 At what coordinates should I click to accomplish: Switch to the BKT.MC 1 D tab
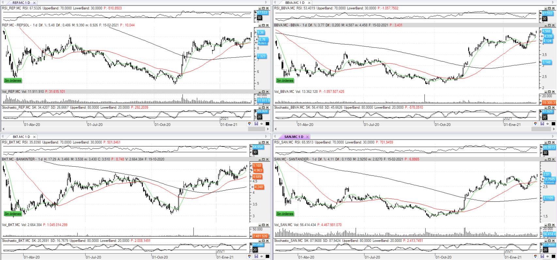click(x=21, y=137)
